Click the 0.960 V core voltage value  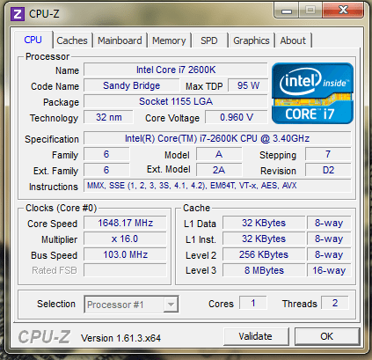pos(237,117)
